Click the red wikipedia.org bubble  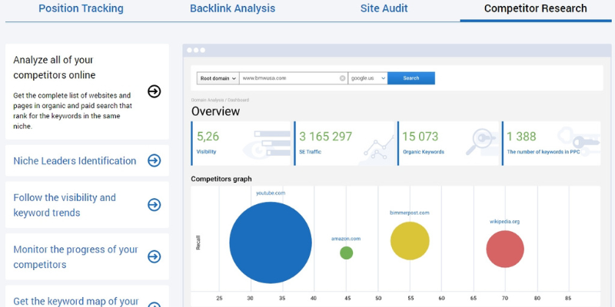point(505,249)
